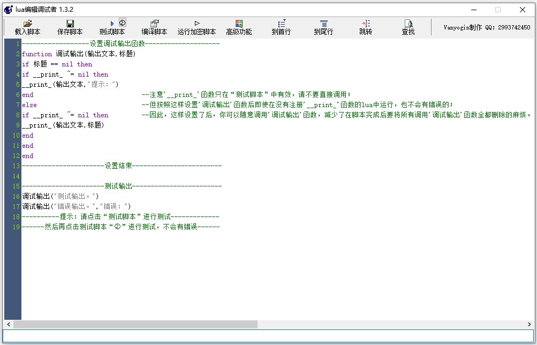Click the 编译脚本 (compile script) icon
The image size is (537, 345).
click(x=154, y=24)
